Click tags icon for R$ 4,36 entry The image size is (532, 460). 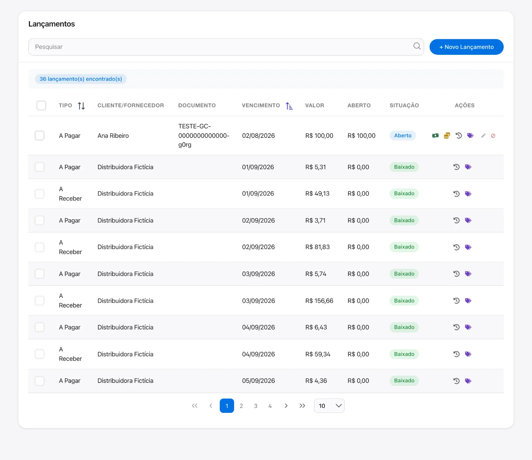(468, 381)
